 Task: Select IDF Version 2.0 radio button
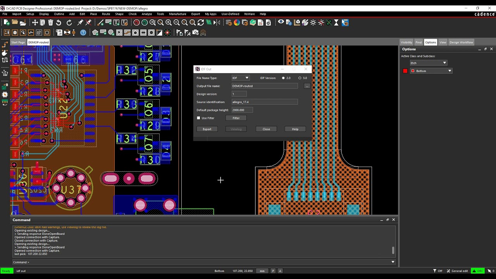[283, 78]
